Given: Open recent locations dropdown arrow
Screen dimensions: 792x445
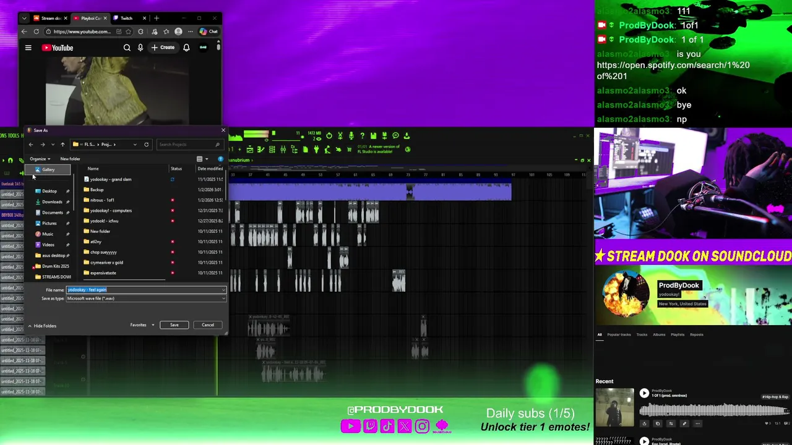Looking at the screenshot, I should point(53,145).
